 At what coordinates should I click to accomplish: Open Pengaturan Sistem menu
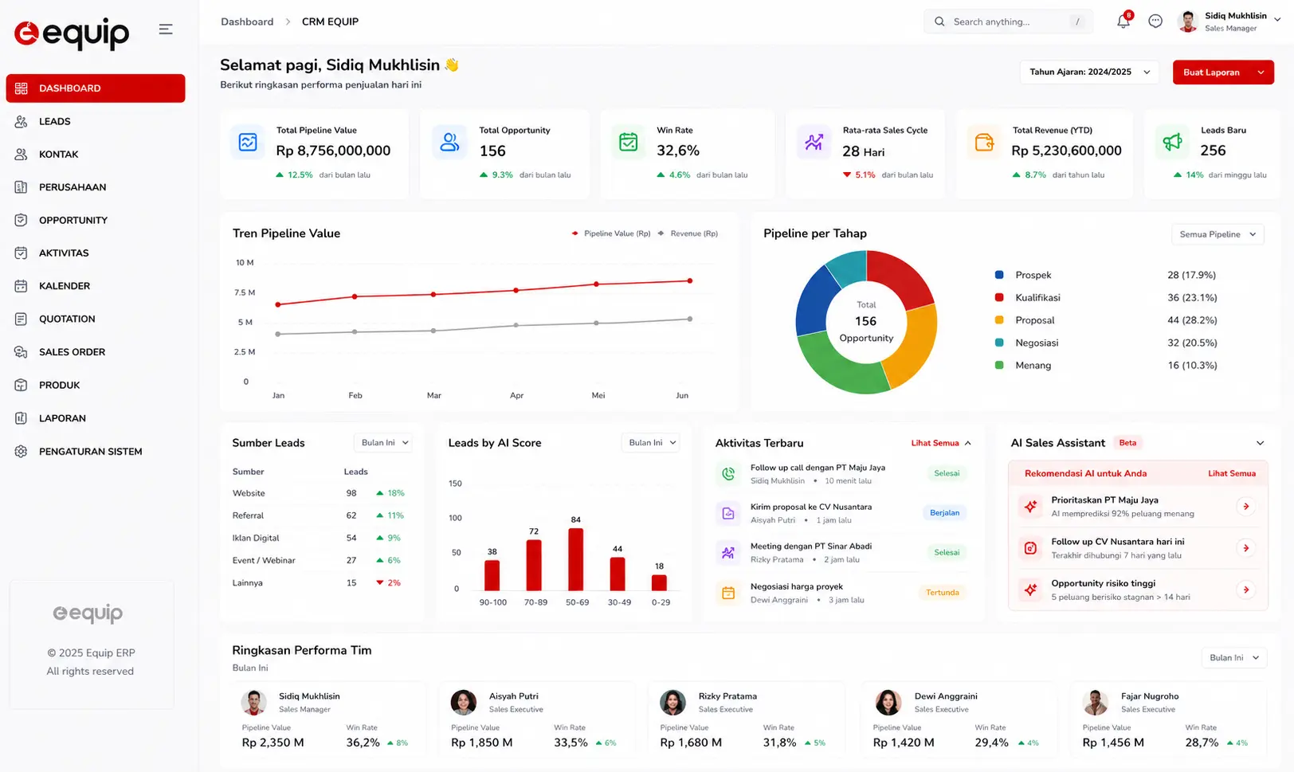(96, 451)
